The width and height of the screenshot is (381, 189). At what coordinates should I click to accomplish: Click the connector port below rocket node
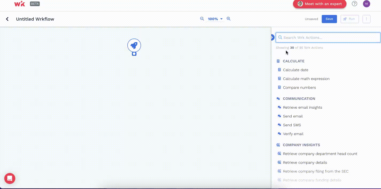click(x=134, y=54)
